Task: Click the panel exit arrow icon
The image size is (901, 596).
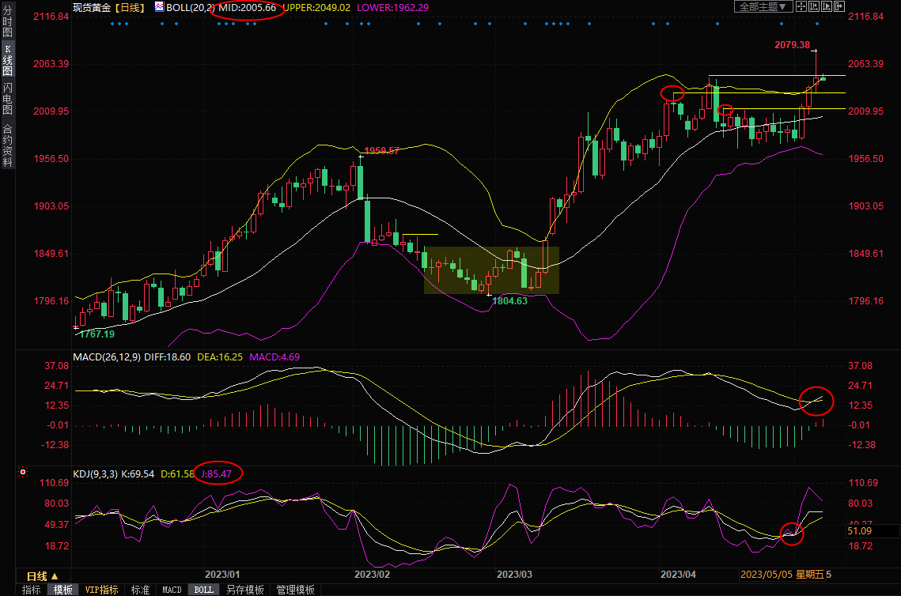Action: point(839,6)
